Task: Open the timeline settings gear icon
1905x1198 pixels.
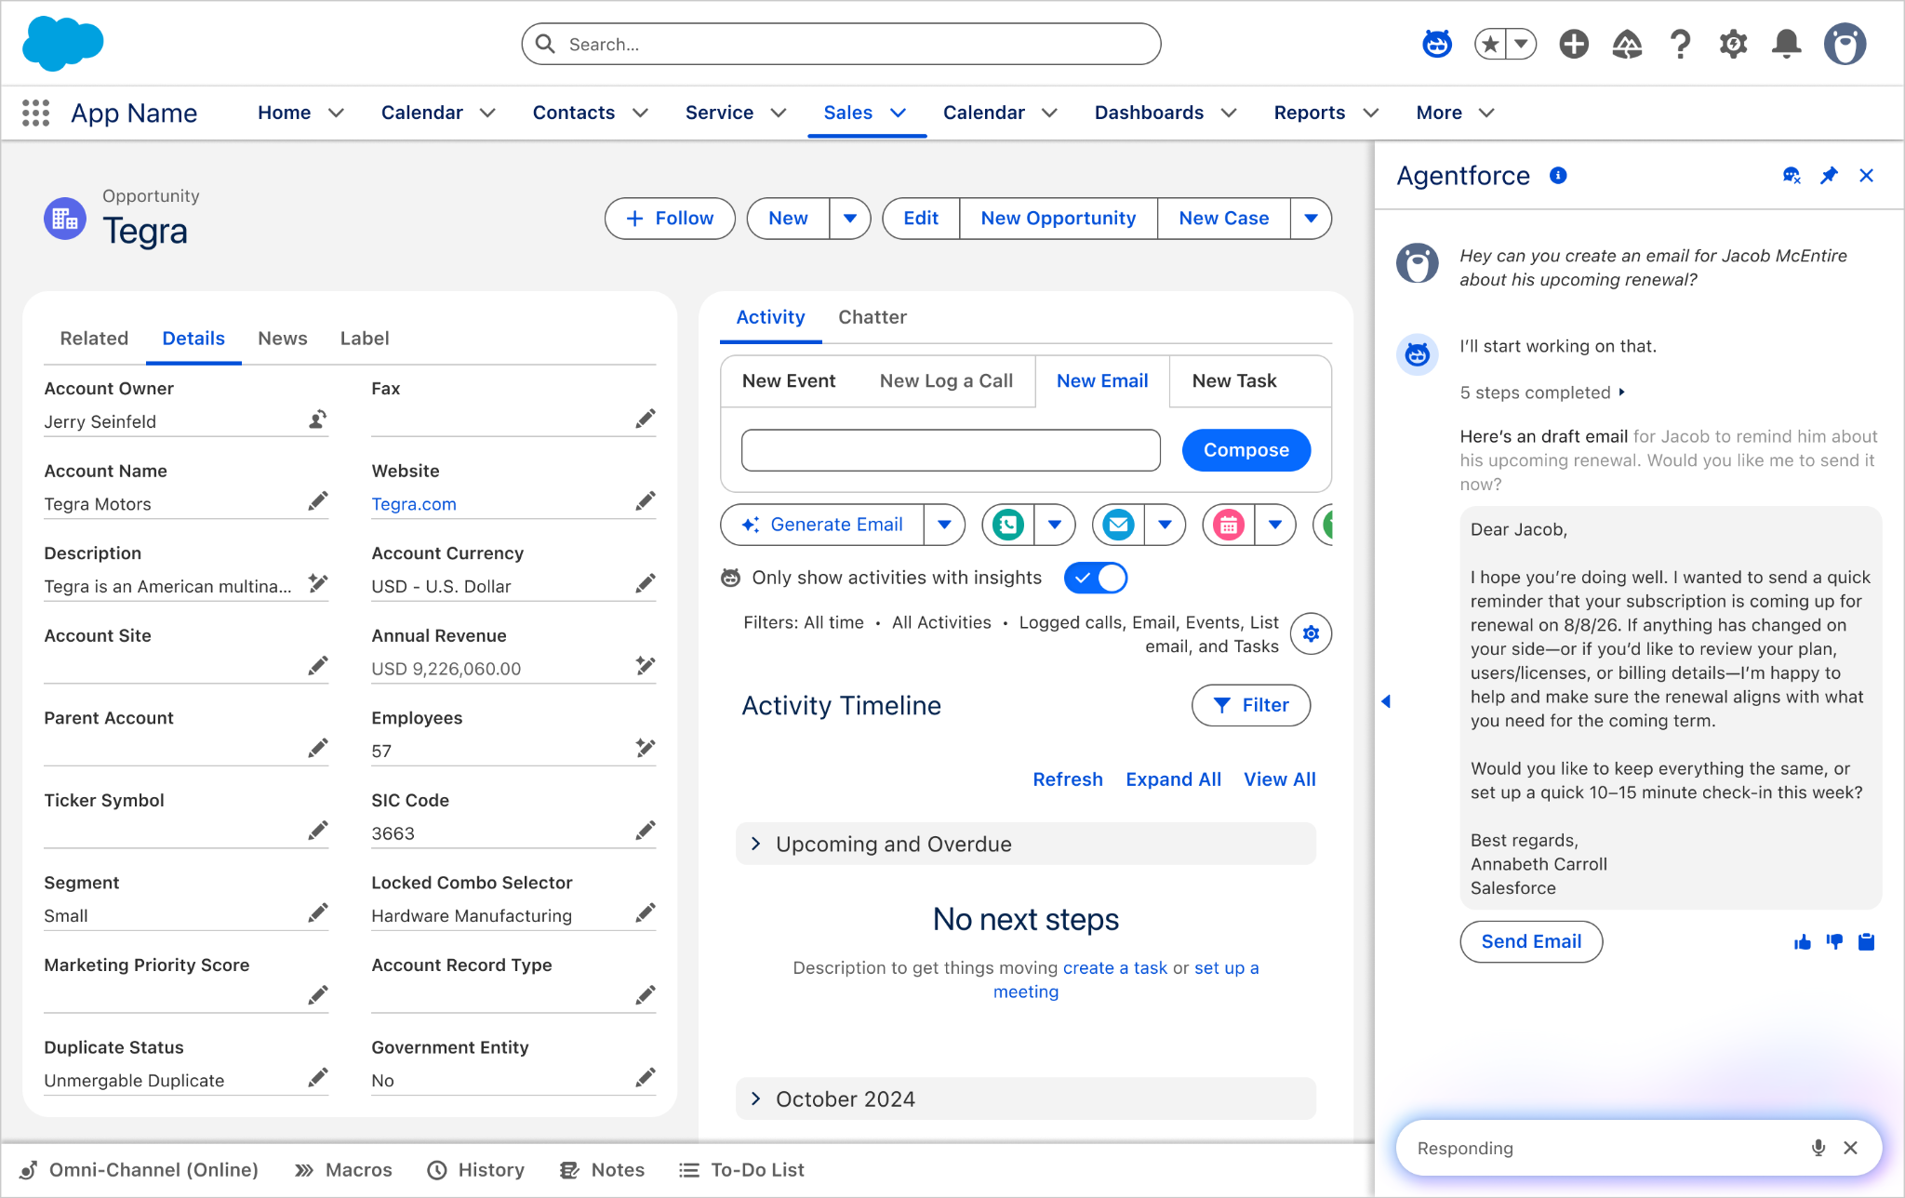Action: pos(1311,633)
